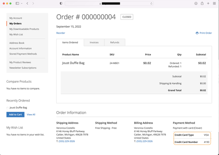This screenshot has width=219, height=155.
Task: Open My Account in sidebar
Action: pyautogui.click(x=16, y=18)
